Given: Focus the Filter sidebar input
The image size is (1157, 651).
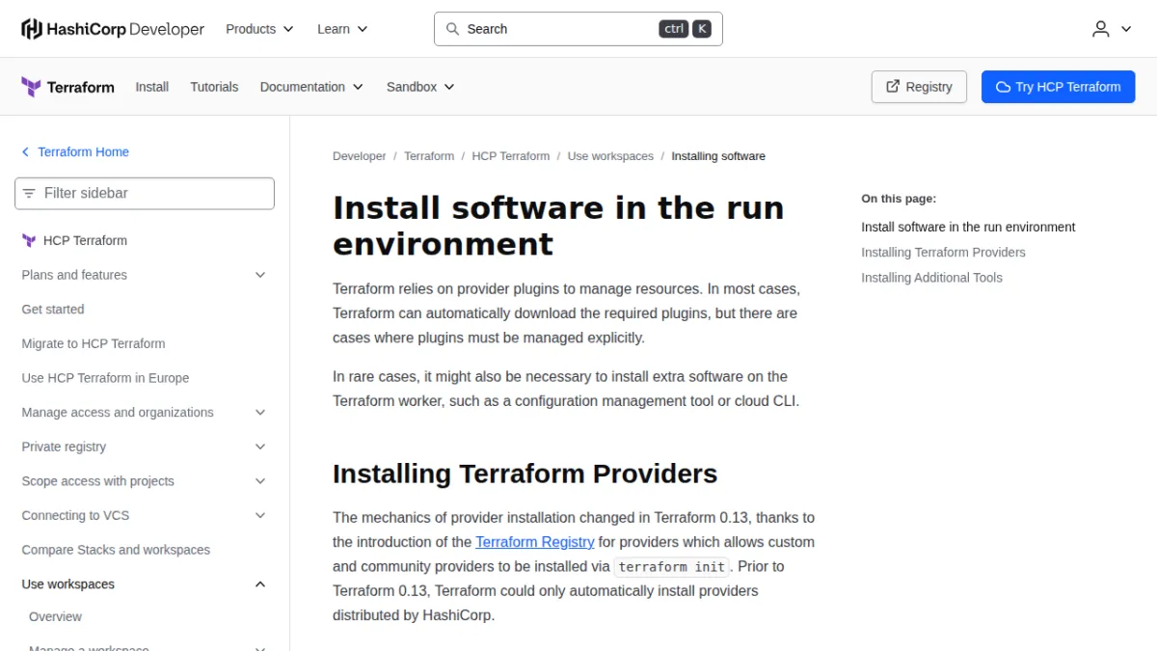Looking at the screenshot, I should tap(145, 193).
